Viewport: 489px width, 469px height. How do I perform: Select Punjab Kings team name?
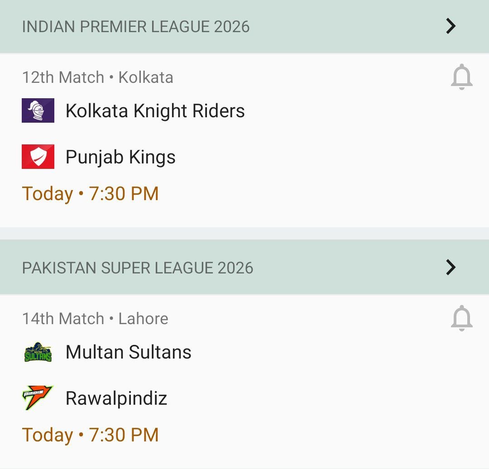[120, 157]
